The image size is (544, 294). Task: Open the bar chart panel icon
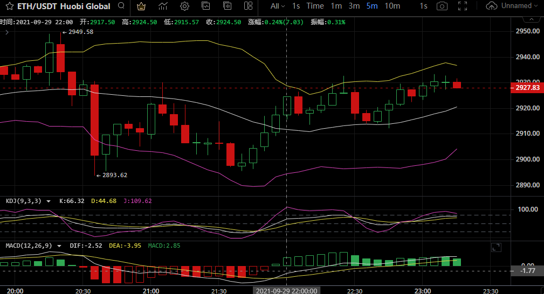(x=227, y=6)
